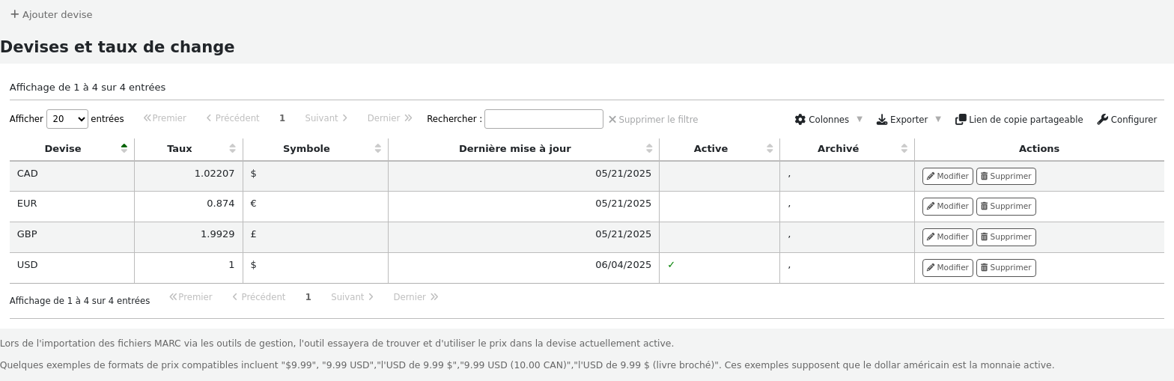Sort the table by Archivé column
Viewport: 1174px width, 381px height.
tap(847, 149)
